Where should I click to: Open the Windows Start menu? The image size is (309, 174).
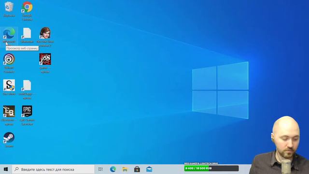pyautogui.click(x=6, y=169)
